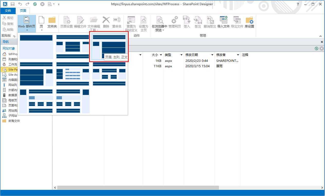
Task: Click the 粘贴 paste button
Action: [x=8, y=30]
